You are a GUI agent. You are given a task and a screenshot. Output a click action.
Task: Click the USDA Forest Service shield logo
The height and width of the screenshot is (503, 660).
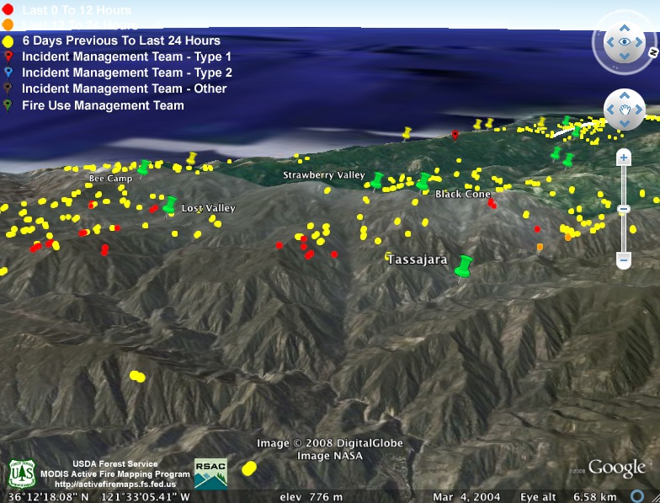21,474
